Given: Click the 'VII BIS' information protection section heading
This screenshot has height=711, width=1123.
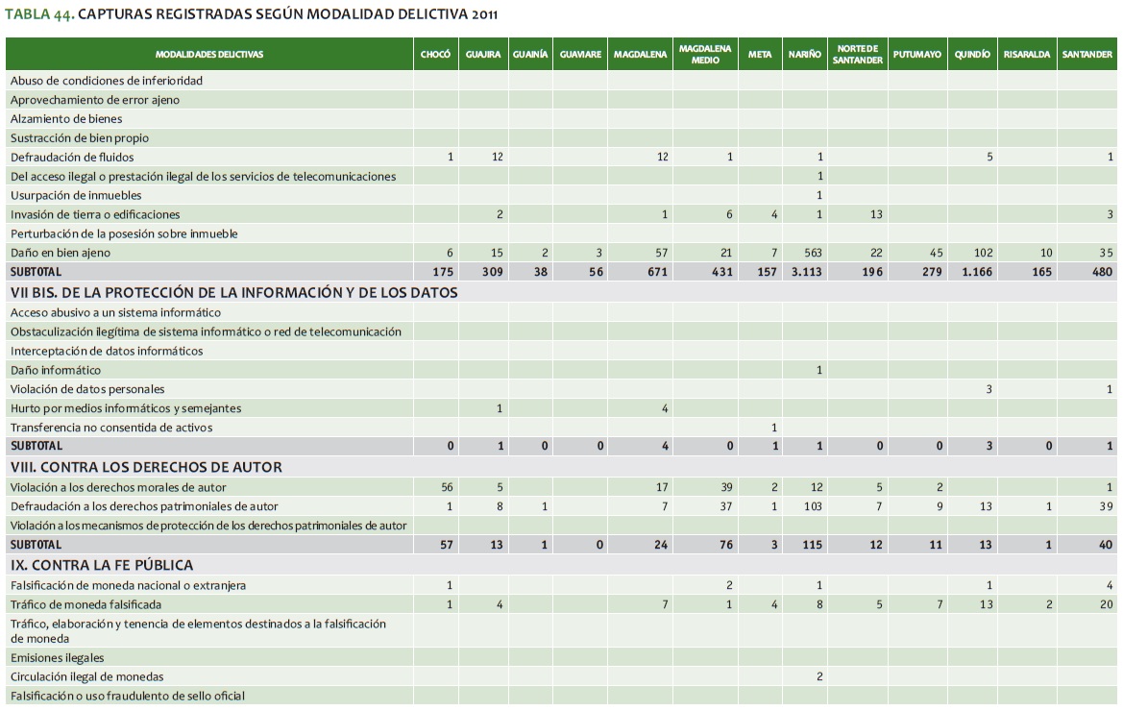Looking at the screenshot, I should [233, 292].
